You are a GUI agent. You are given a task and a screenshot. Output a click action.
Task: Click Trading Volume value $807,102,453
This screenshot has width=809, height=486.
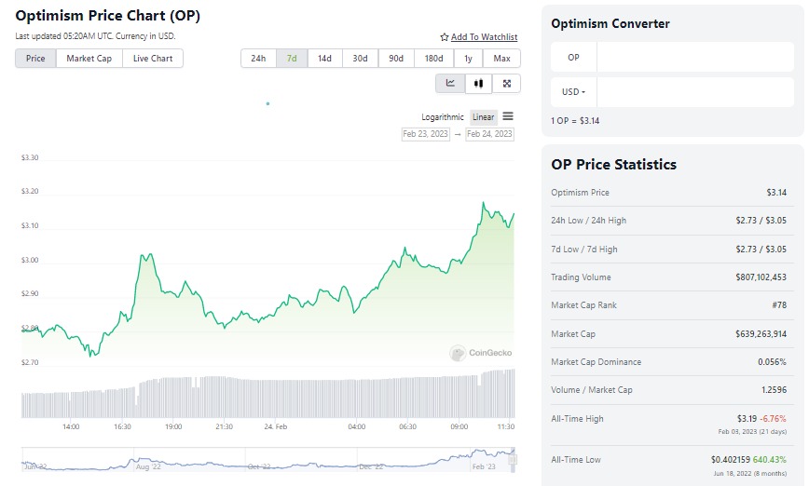pyautogui.click(x=761, y=277)
